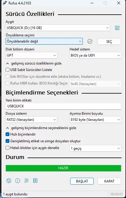Open the Dosya sistemi FAT32 dropdown
The width and height of the screenshot is (126, 198).
click(31, 120)
